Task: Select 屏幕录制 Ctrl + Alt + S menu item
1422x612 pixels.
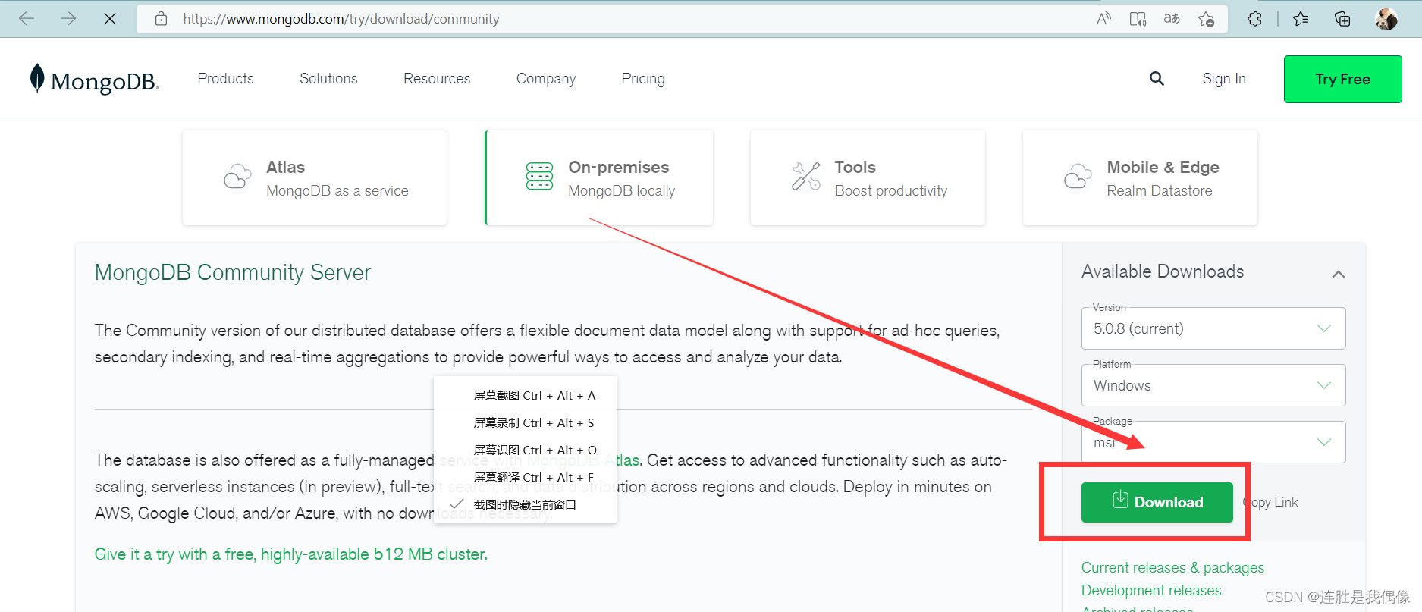Action: pyautogui.click(x=525, y=422)
